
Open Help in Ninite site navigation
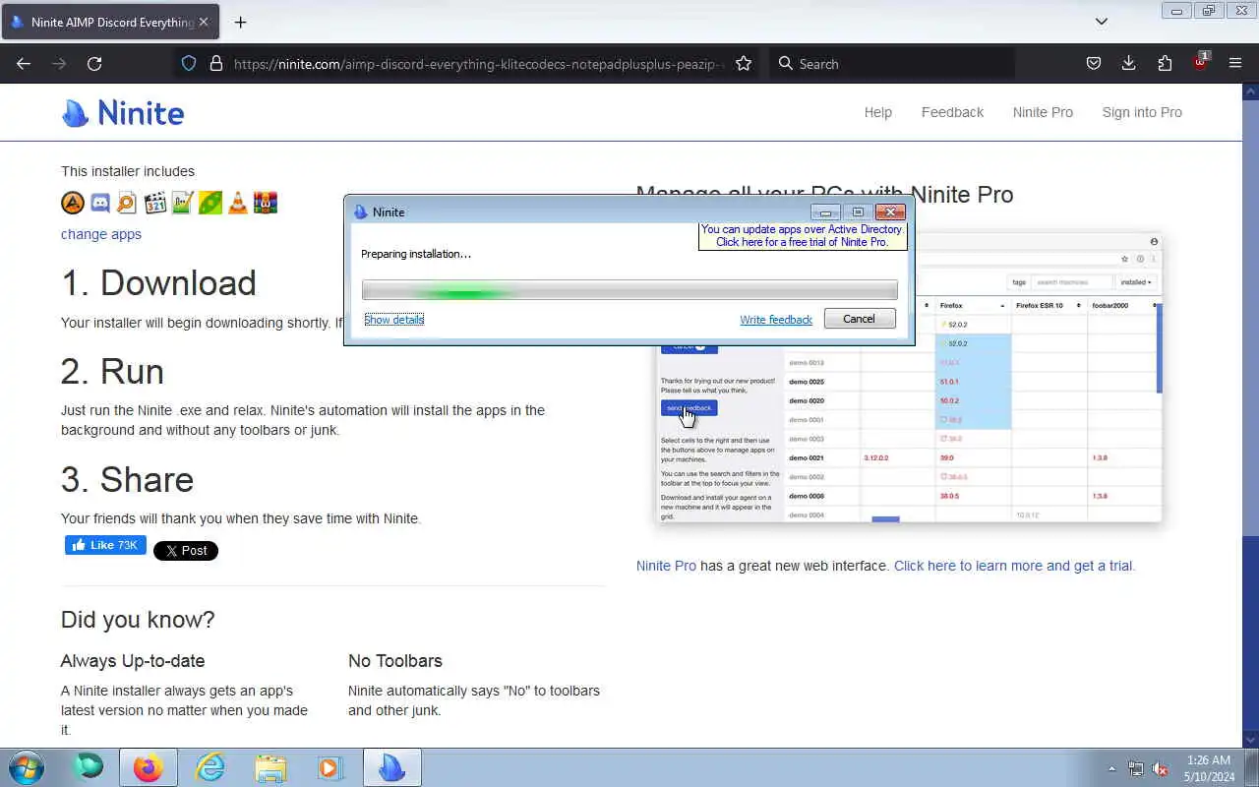(x=878, y=112)
